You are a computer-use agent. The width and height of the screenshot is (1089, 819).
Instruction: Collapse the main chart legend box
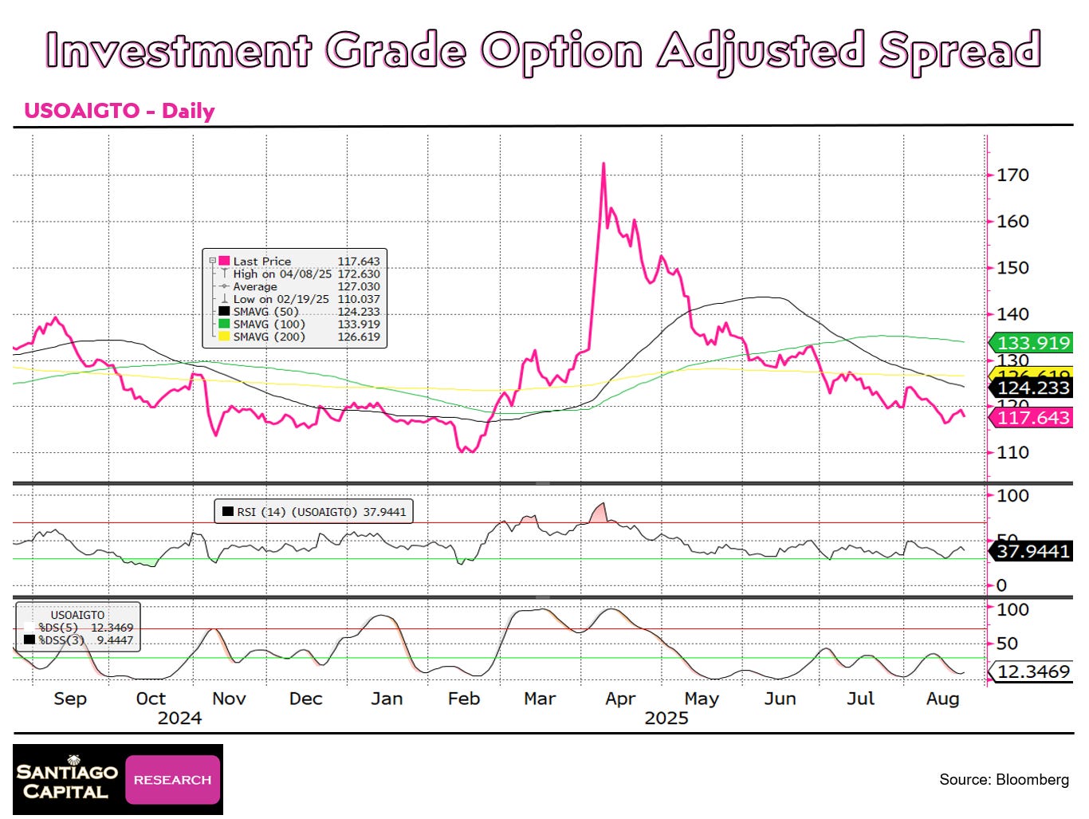pyautogui.click(x=213, y=261)
